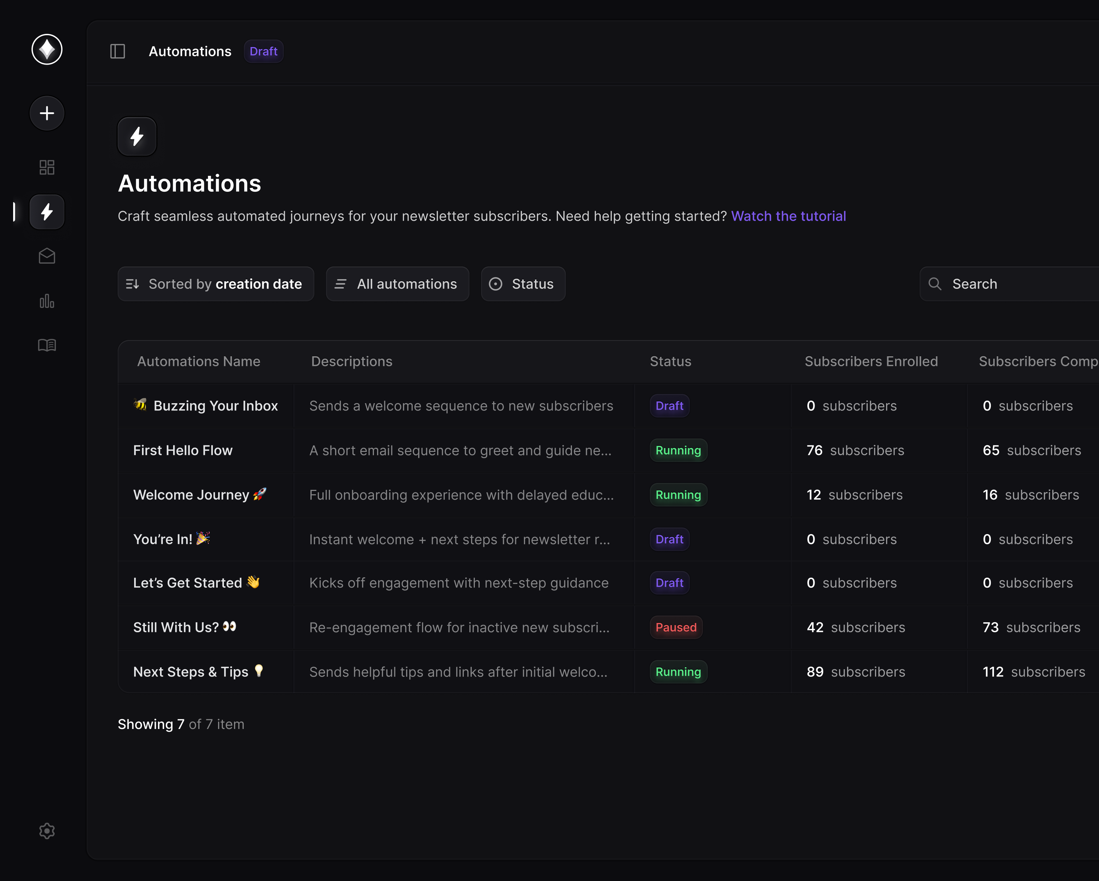Image resolution: width=1099 pixels, height=881 pixels.
Task: Click the Status column header
Action: (670, 361)
